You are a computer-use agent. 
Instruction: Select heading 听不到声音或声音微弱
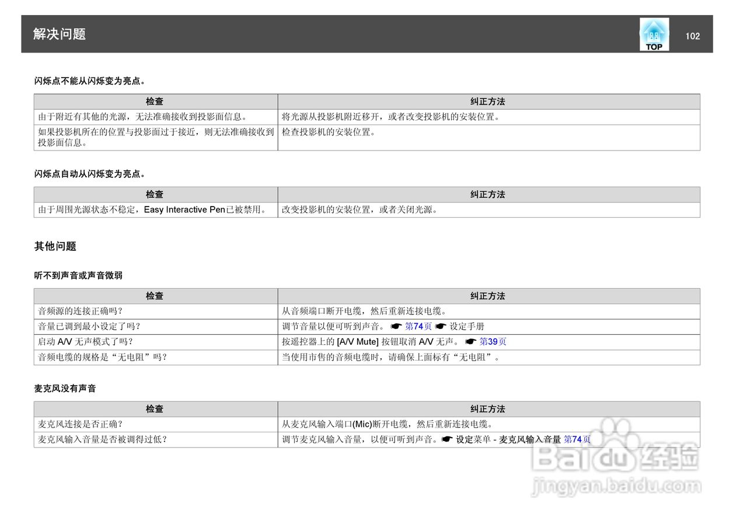point(78,275)
